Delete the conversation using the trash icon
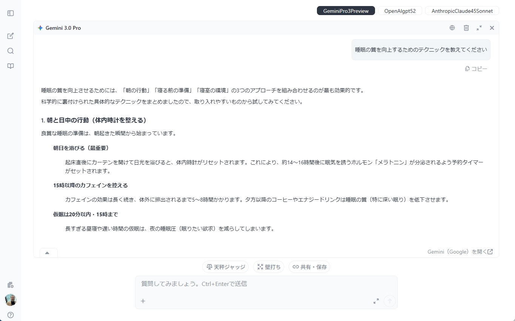The width and height of the screenshot is (515, 321). pyautogui.click(x=466, y=28)
